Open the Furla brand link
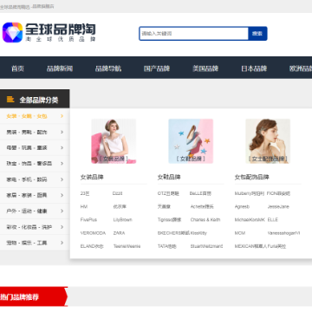Viewport: 312px width, 312px height. pos(276,246)
